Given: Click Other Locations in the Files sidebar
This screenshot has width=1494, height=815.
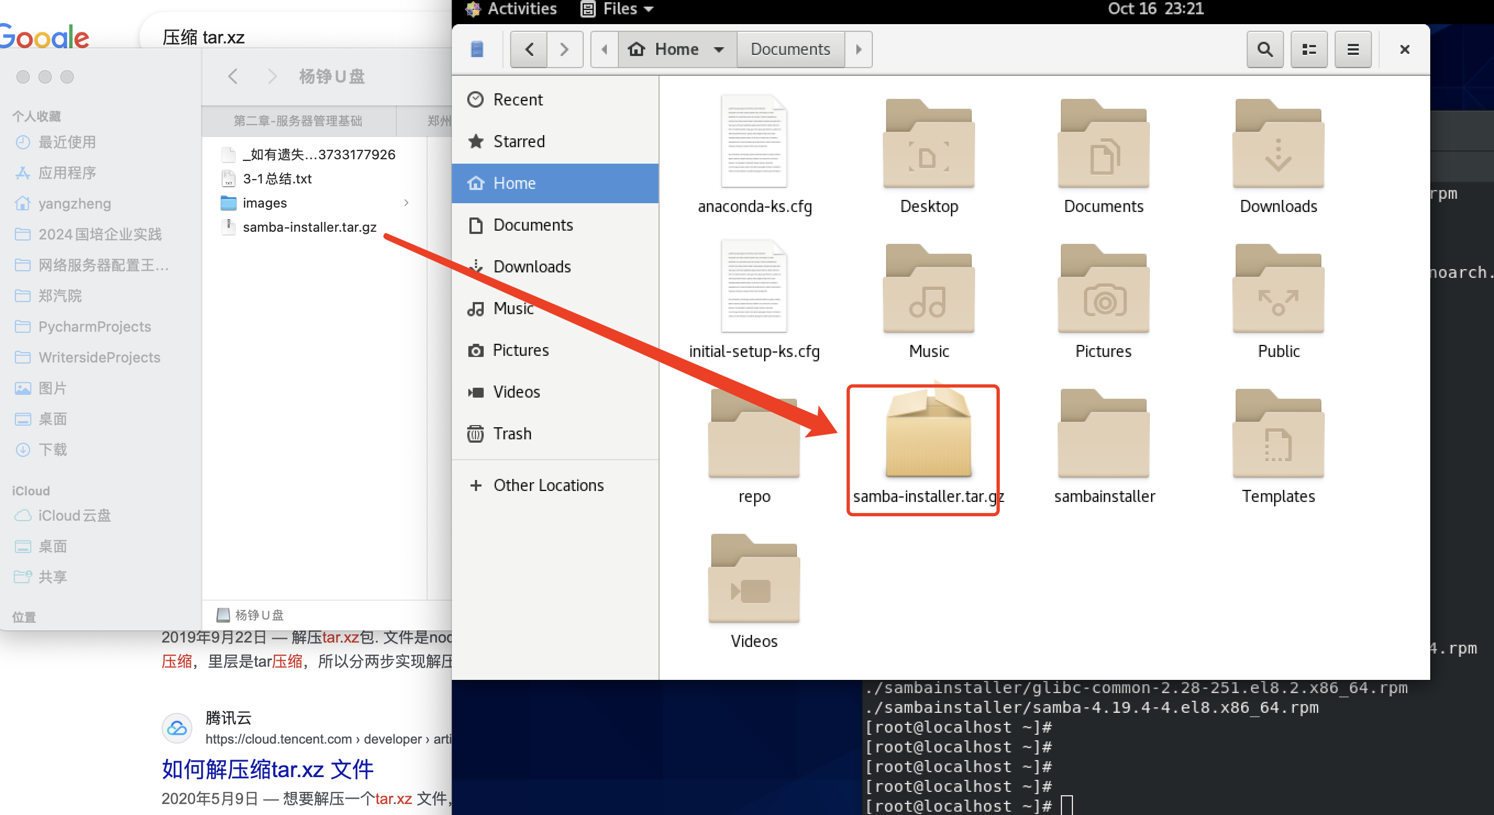Looking at the screenshot, I should [x=547, y=485].
